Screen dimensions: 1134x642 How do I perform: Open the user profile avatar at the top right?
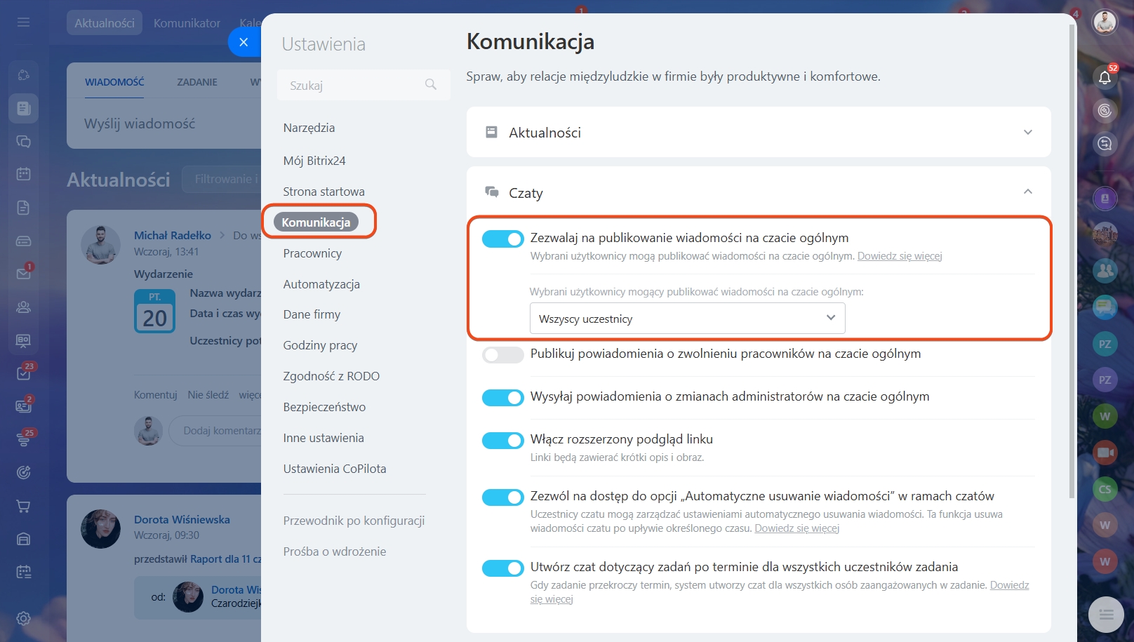click(1105, 22)
